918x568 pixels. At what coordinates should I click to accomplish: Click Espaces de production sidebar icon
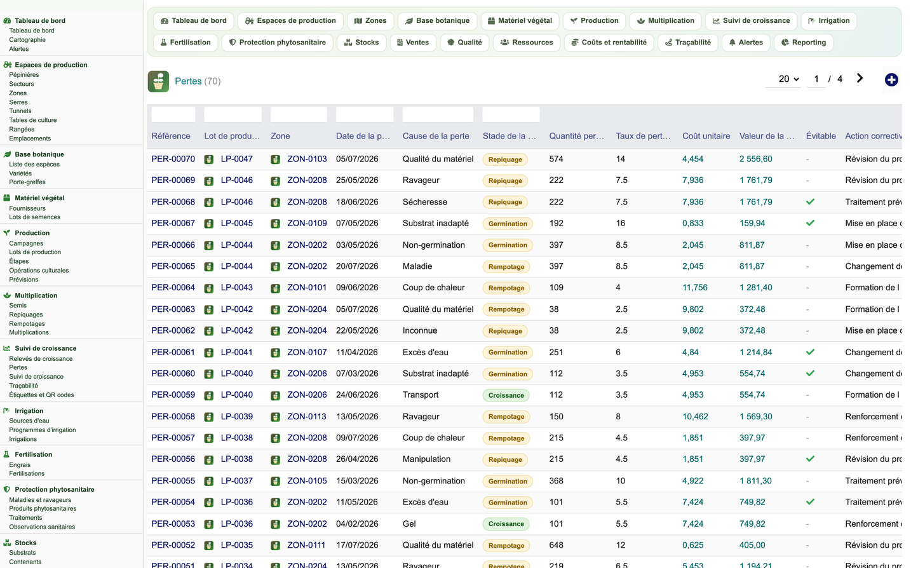click(7, 65)
